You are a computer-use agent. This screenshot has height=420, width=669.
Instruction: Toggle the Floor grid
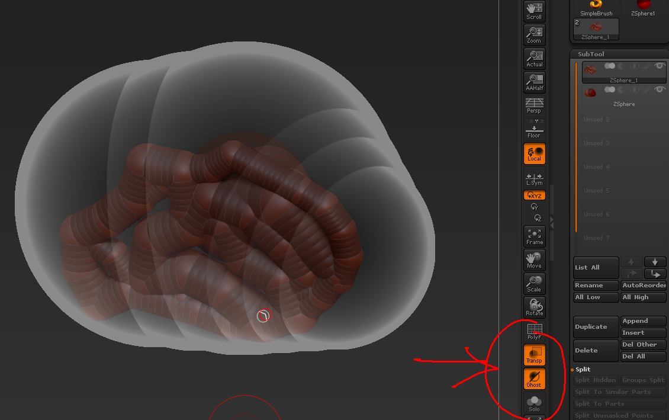(x=534, y=129)
